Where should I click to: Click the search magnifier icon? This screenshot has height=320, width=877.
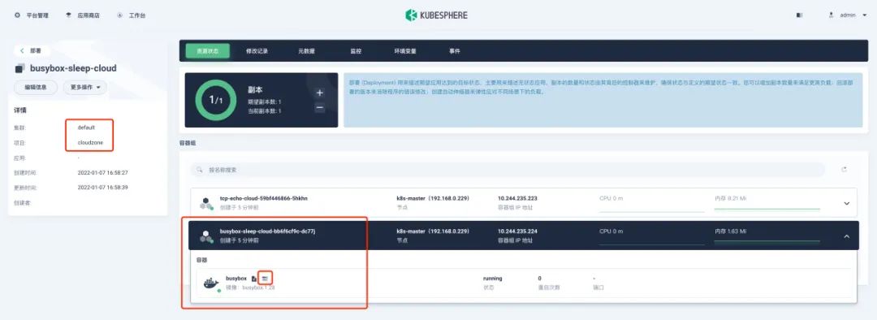coord(200,170)
